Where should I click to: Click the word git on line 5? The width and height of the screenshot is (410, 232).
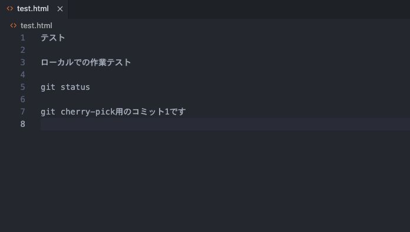(x=48, y=88)
